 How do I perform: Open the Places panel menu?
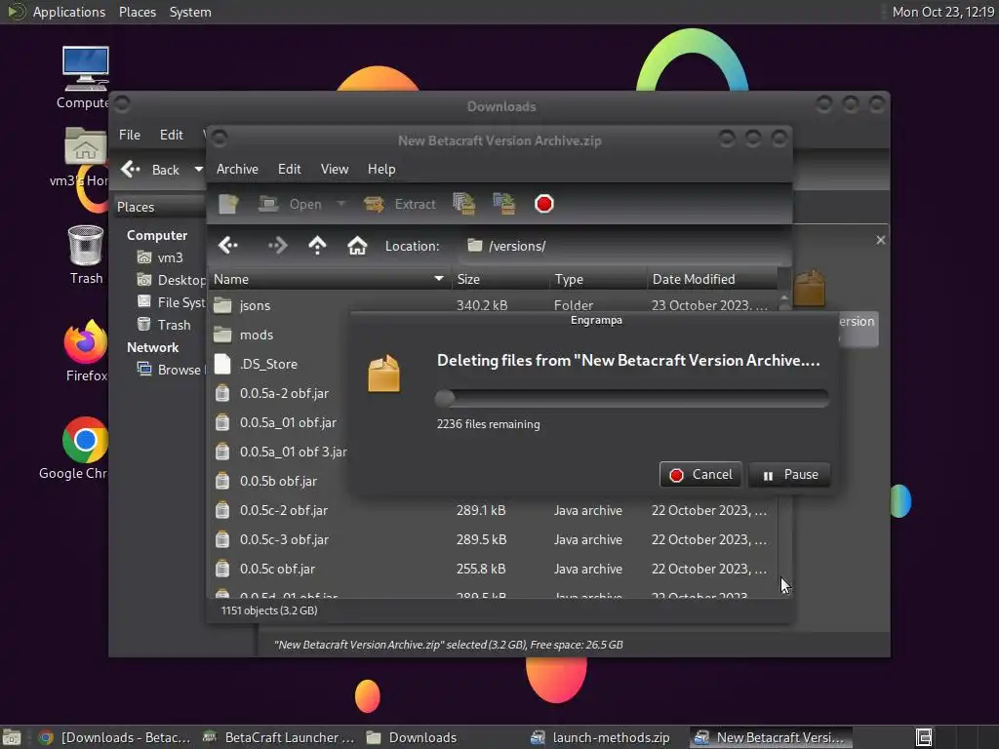[x=137, y=12]
